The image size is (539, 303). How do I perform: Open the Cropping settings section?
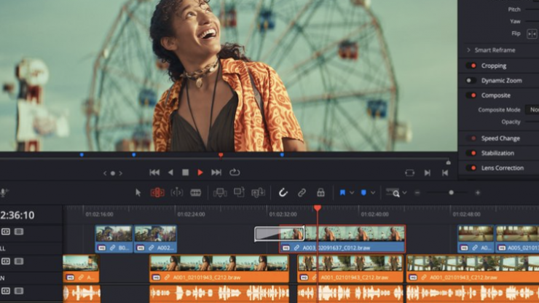tap(495, 66)
